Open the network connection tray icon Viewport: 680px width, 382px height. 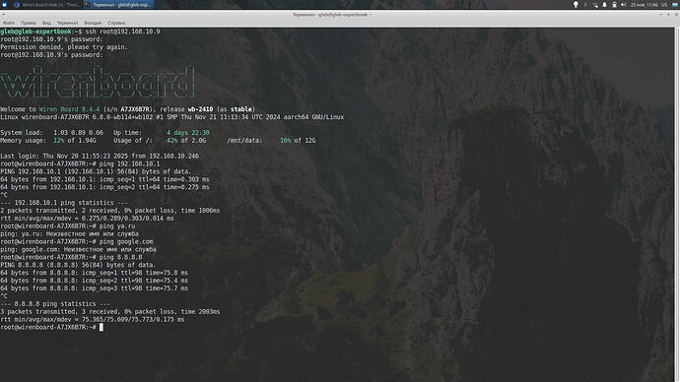pyautogui.click(x=595, y=5)
